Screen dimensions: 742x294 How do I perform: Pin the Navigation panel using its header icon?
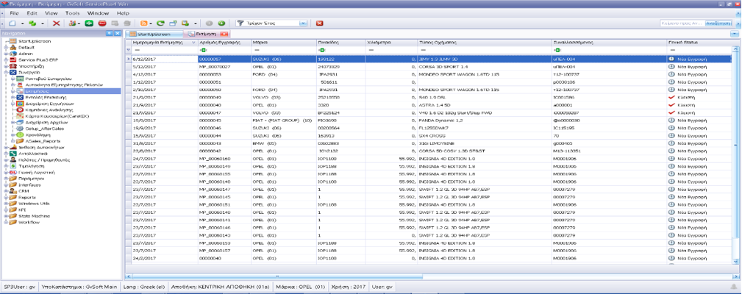click(x=110, y=34)
